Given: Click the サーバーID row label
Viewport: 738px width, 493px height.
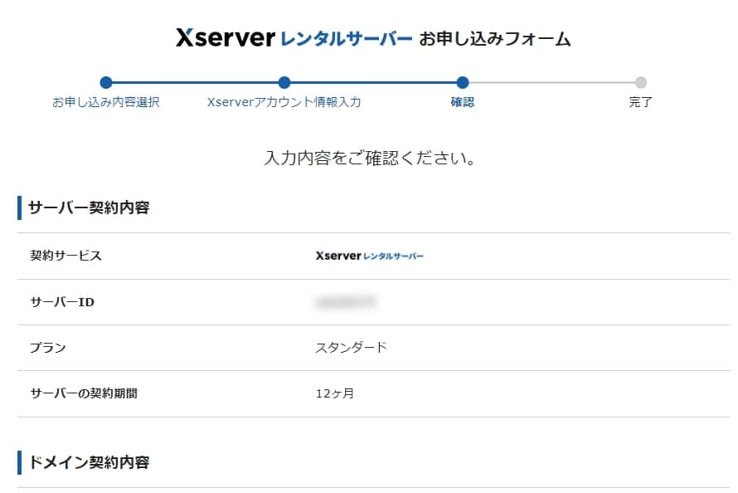Looking at the screenshot, I should [62, 302].
